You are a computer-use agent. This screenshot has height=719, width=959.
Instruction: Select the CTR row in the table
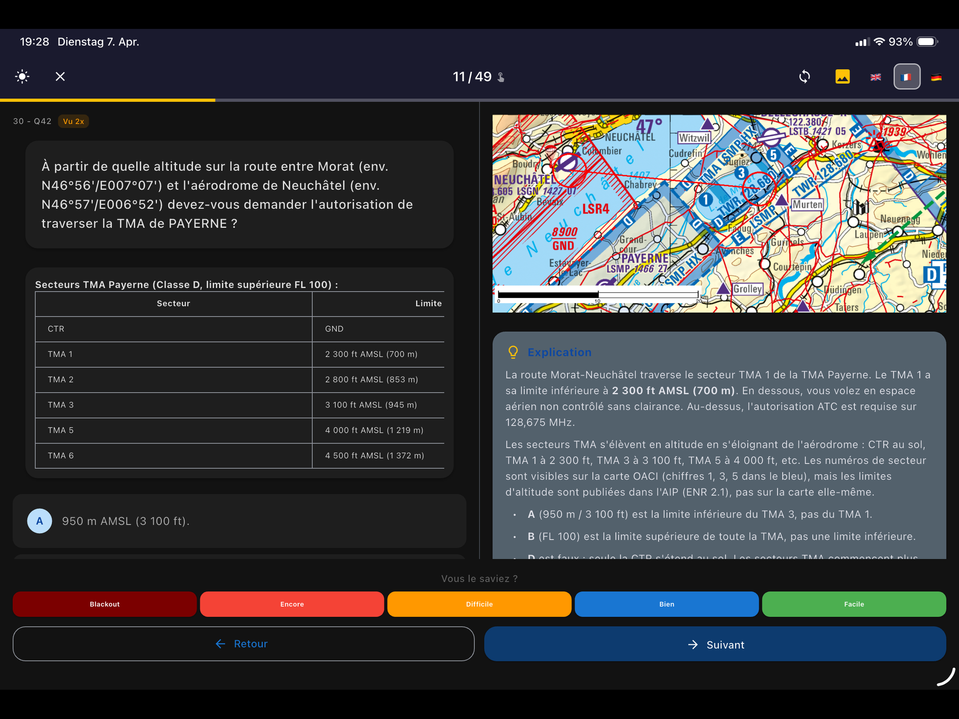pos(239,329)
